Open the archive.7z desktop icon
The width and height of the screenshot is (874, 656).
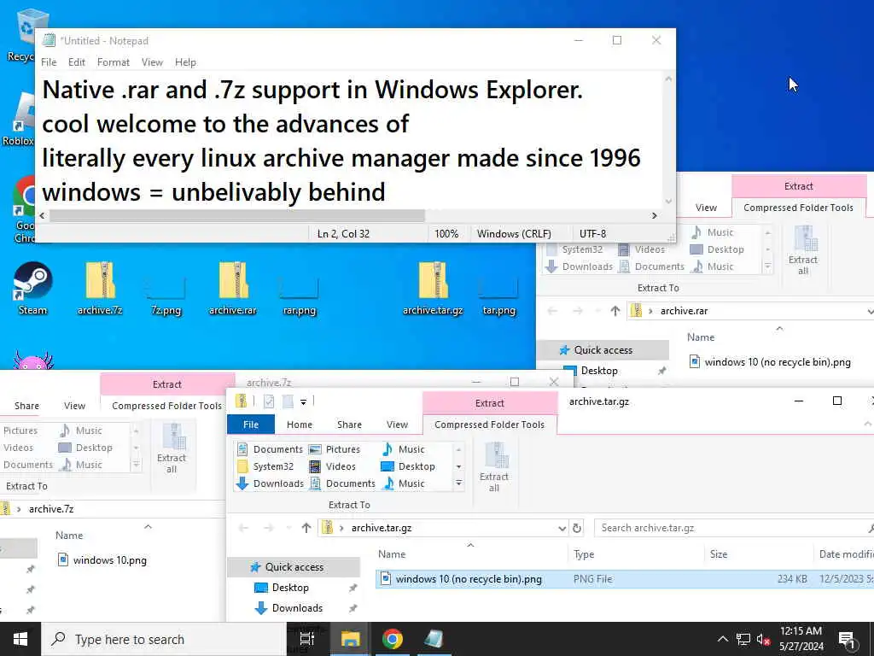pos(100,289)
